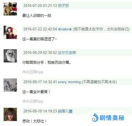Click the sketched hands avatar
132x126 pixels.
point(10,85)
